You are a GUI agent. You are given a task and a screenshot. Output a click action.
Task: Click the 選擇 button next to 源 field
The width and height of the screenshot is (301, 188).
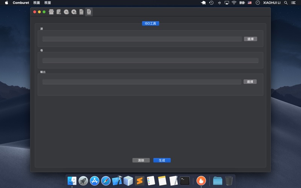coord(251,39)
